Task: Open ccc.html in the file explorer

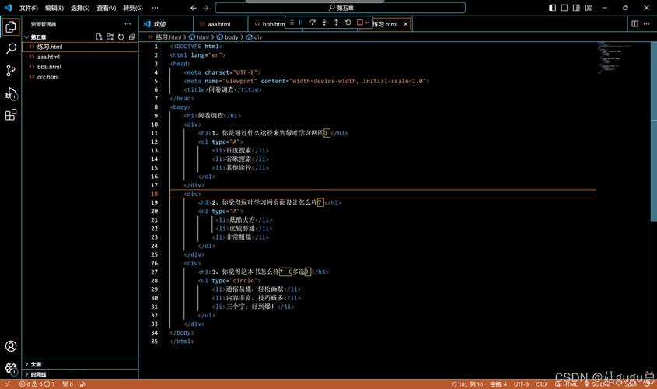Action: [48, 77]
